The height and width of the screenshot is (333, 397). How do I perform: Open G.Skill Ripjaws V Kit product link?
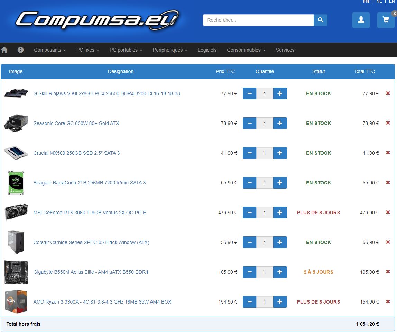click(x=107, y=93)
